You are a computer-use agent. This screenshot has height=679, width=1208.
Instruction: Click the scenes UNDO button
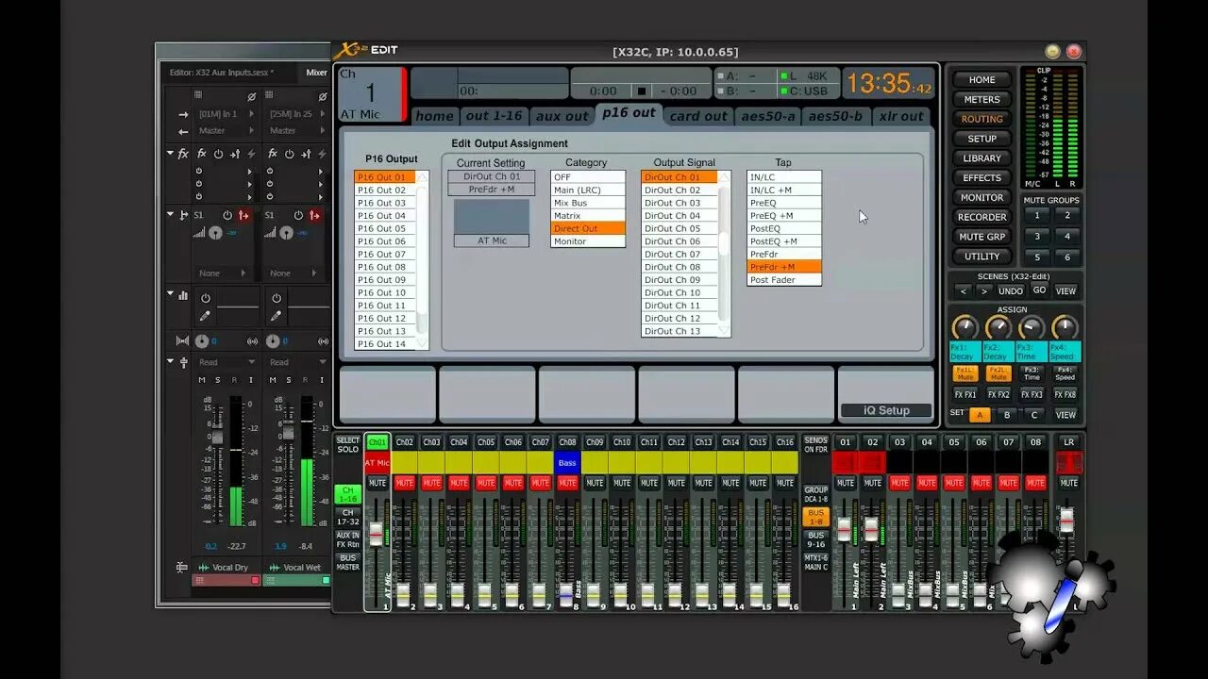tap(1011, 290)
